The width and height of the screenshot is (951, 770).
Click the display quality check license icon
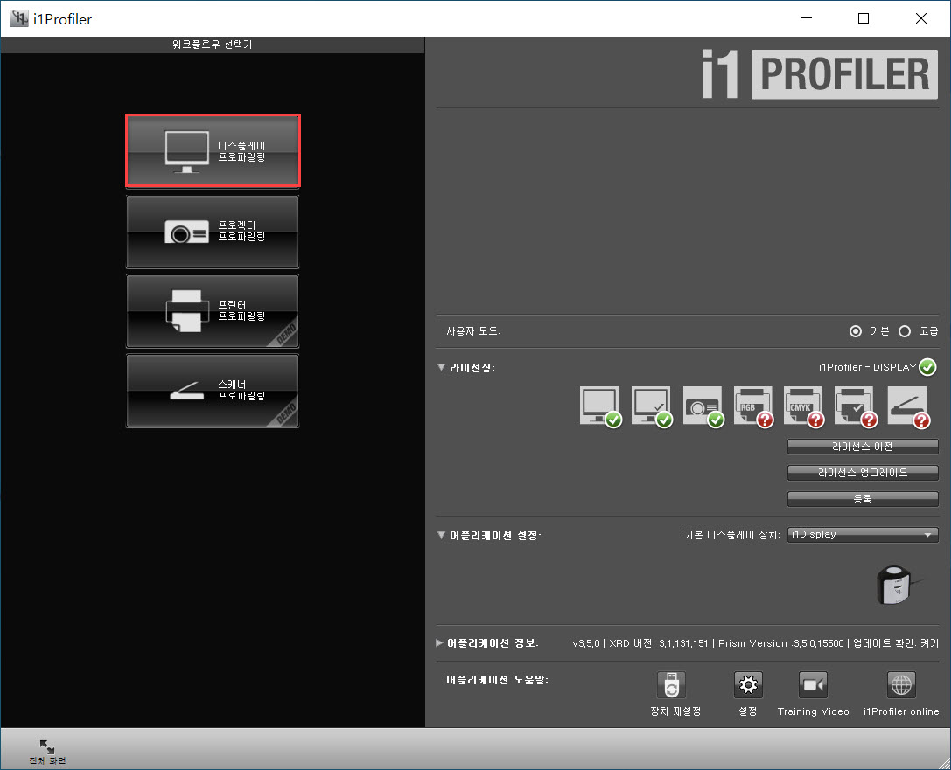tap(652, 406)
